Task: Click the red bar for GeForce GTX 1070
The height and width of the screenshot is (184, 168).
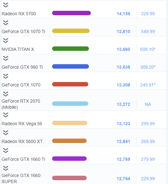Action: tap(70, 84)
